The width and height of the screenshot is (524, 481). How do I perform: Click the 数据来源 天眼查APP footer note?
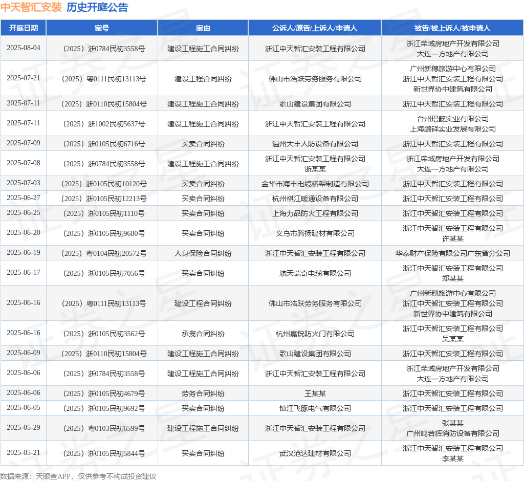[78, 476]
